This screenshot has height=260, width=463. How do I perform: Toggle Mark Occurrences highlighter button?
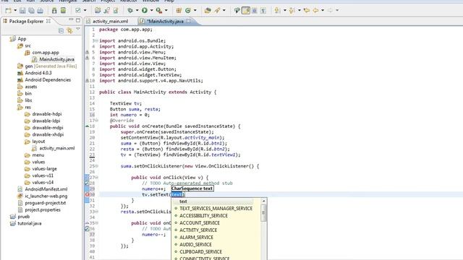coord(246,11)
